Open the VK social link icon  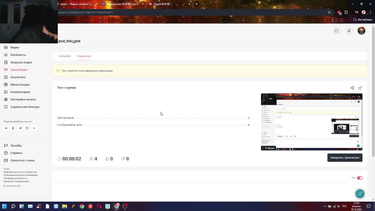[6, 128]
